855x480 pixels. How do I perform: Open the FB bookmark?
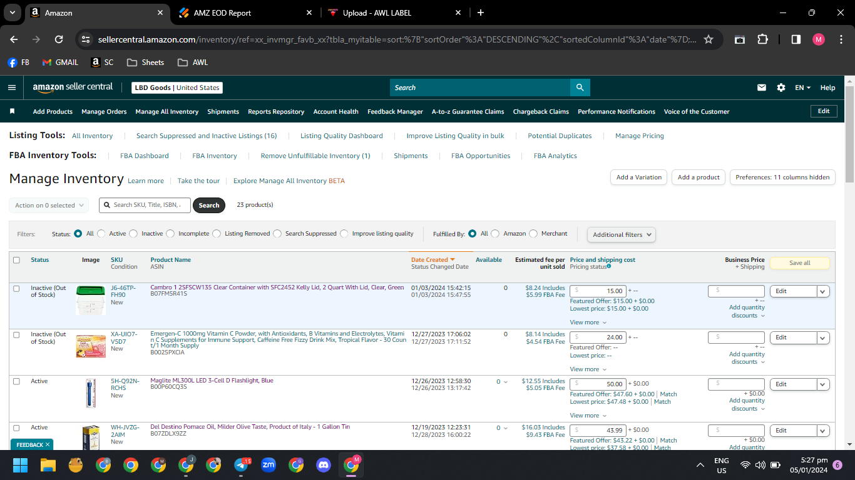click(x=19, y=62)
